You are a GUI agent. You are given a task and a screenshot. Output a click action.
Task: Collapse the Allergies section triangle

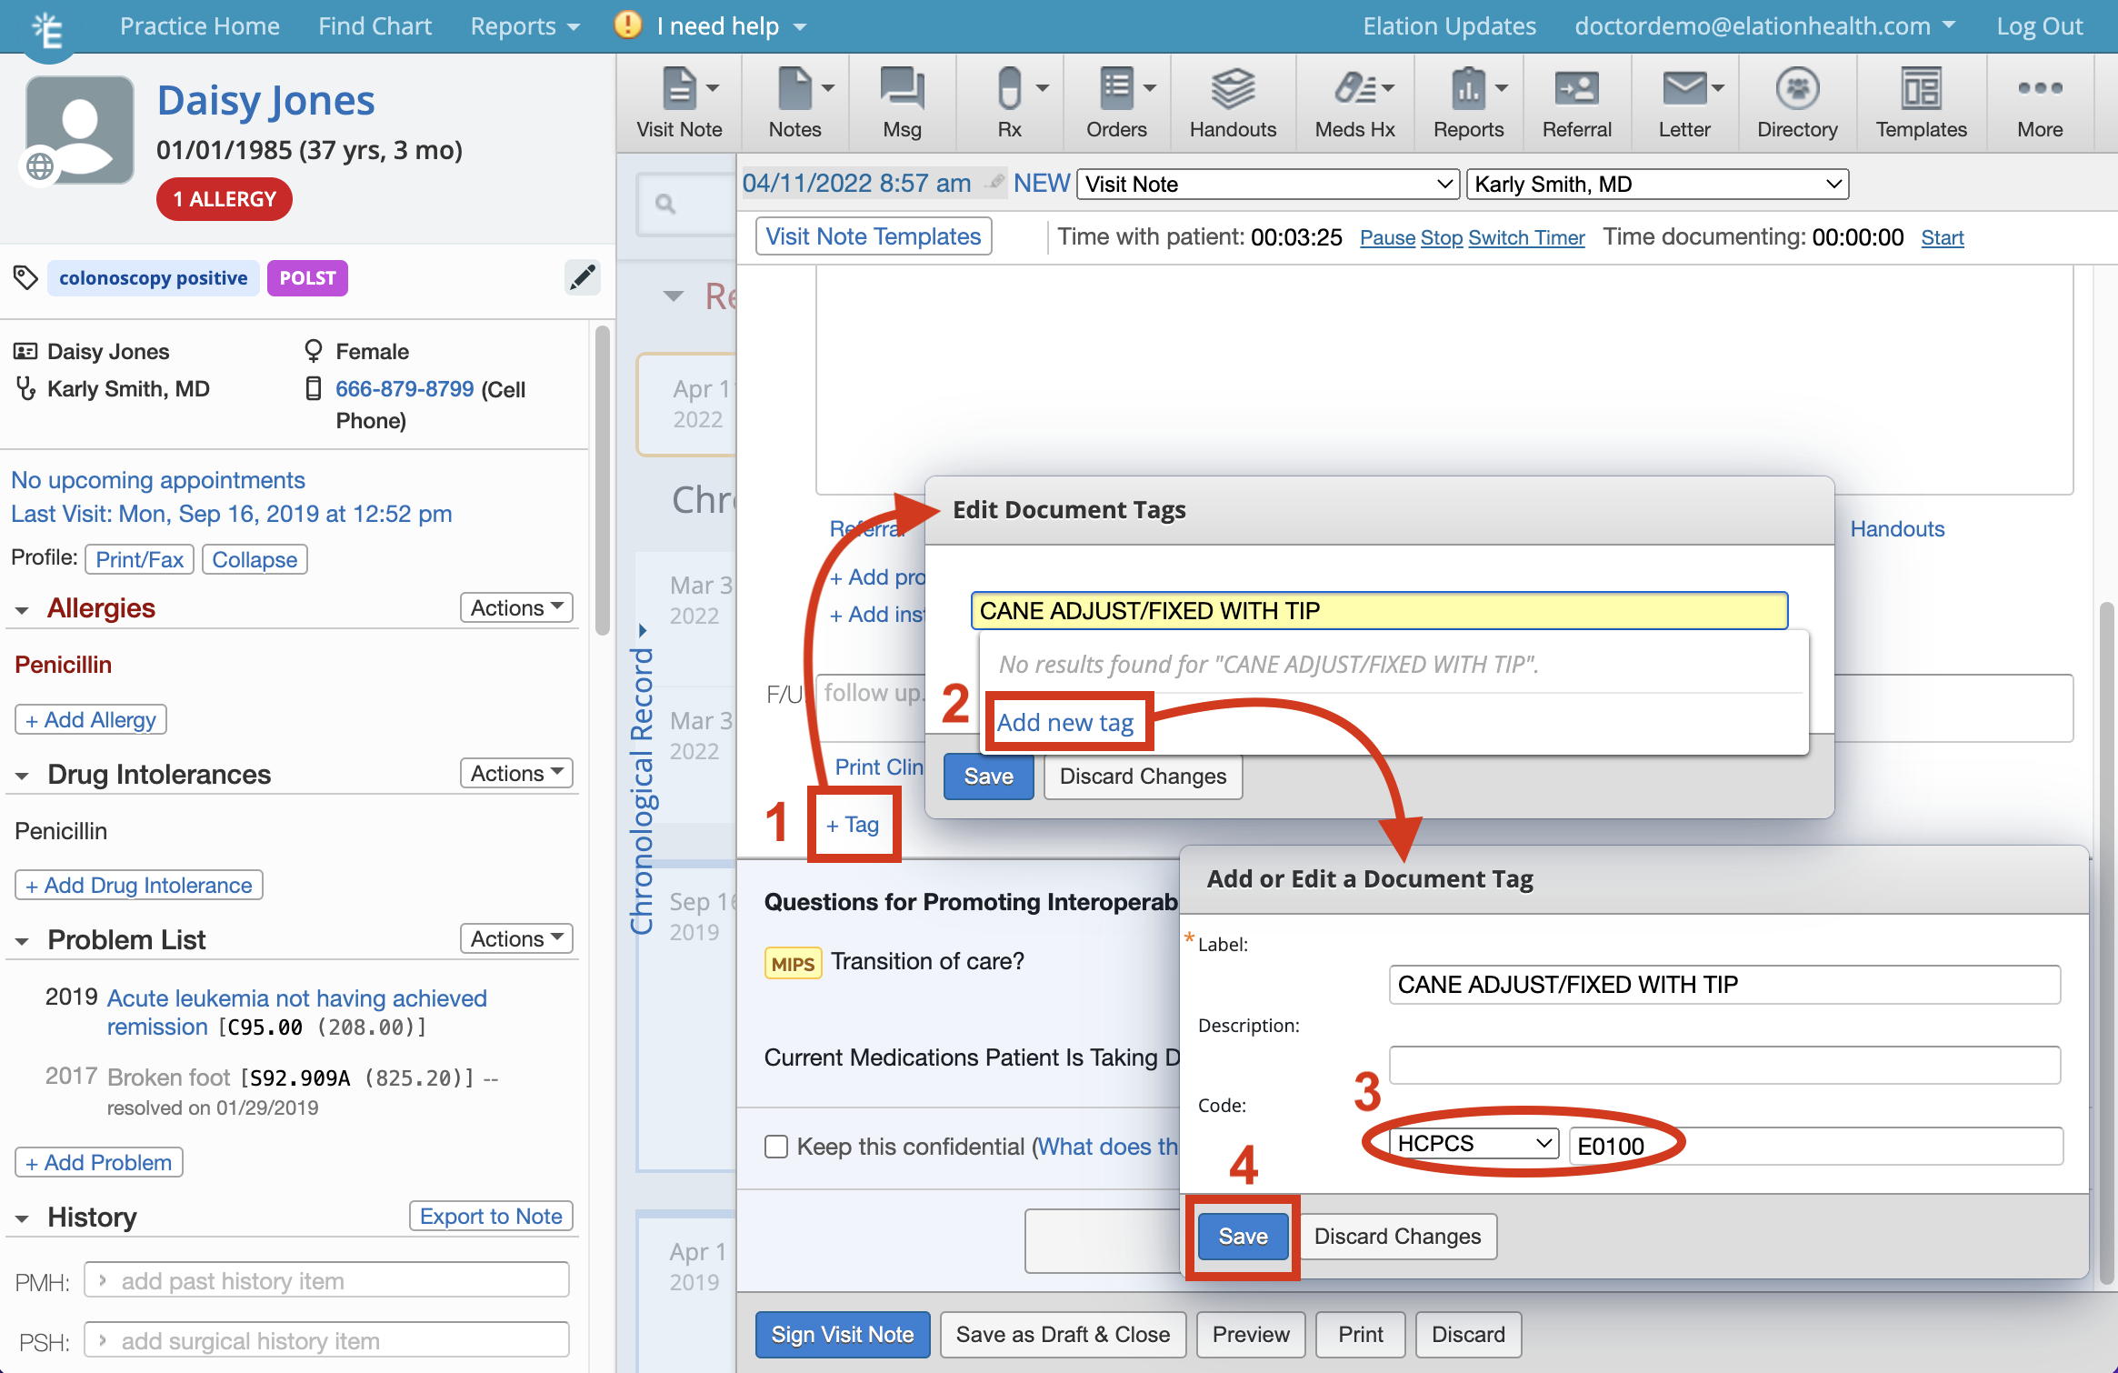23,610
